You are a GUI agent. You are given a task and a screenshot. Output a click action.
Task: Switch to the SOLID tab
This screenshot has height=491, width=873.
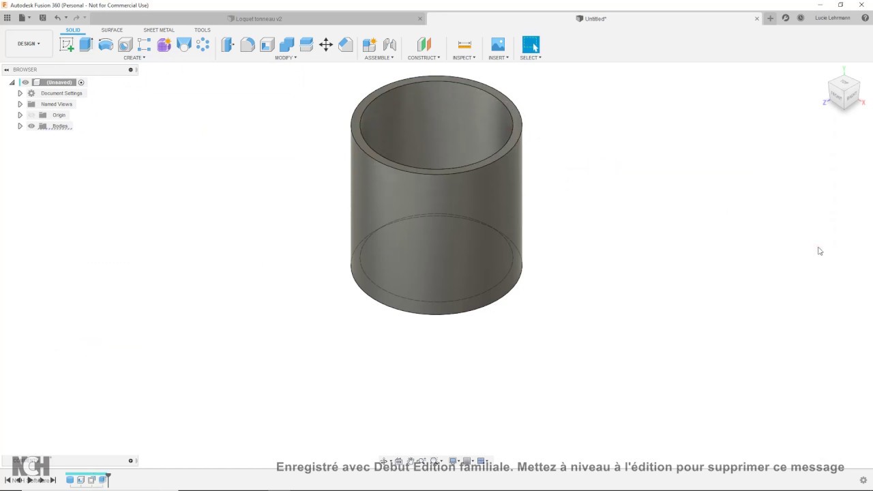click(73, 30)
